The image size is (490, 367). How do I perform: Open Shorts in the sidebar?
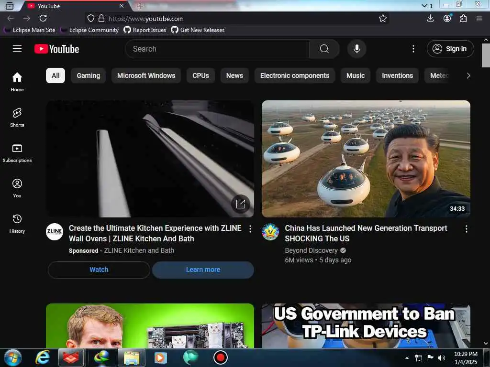[17, 118]
